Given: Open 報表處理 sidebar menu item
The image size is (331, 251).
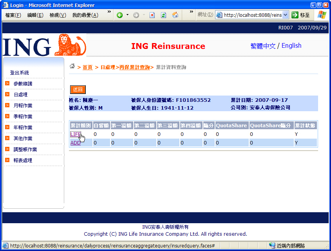Looking at the screenshot, I should (x=23, y=161).
